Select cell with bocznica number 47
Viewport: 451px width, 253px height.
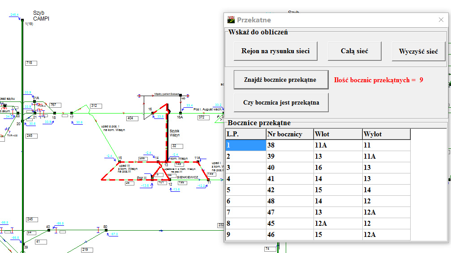(290, 212)
